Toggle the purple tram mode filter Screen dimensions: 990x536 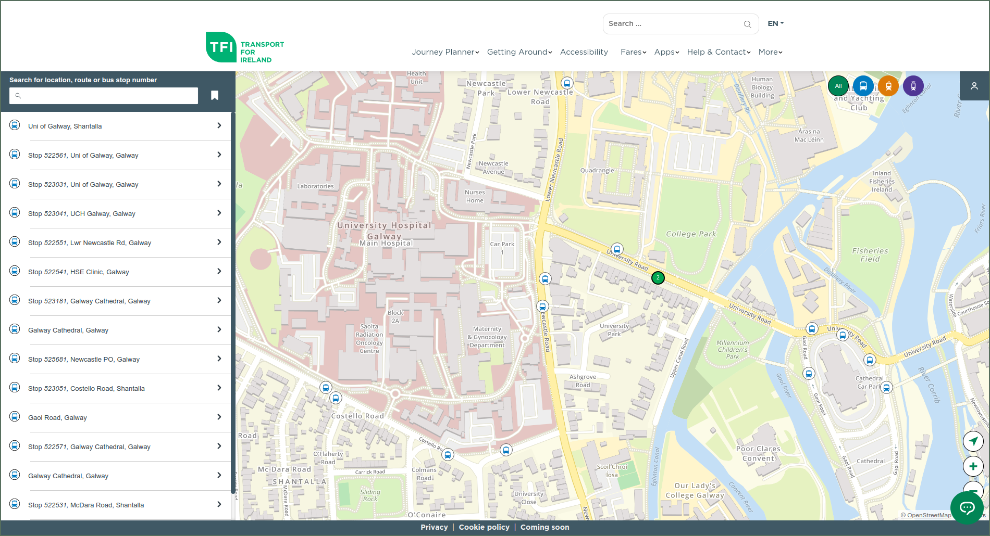(x=913, y=86)
